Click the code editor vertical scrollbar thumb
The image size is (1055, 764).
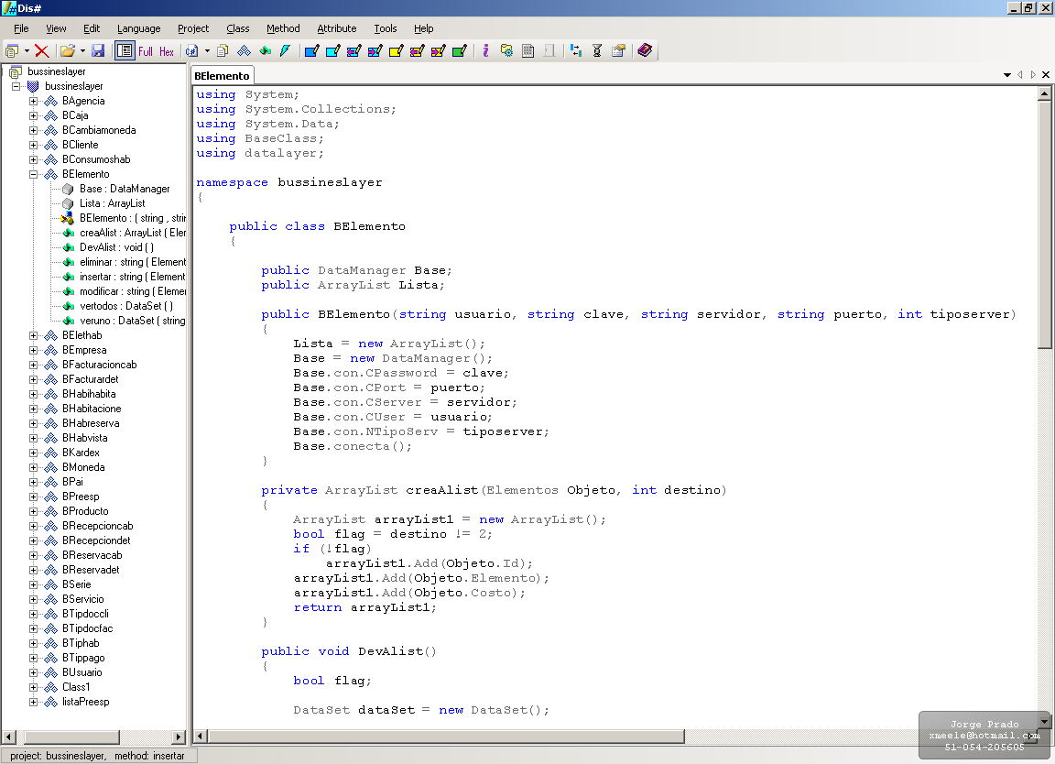click(1045, 224)
